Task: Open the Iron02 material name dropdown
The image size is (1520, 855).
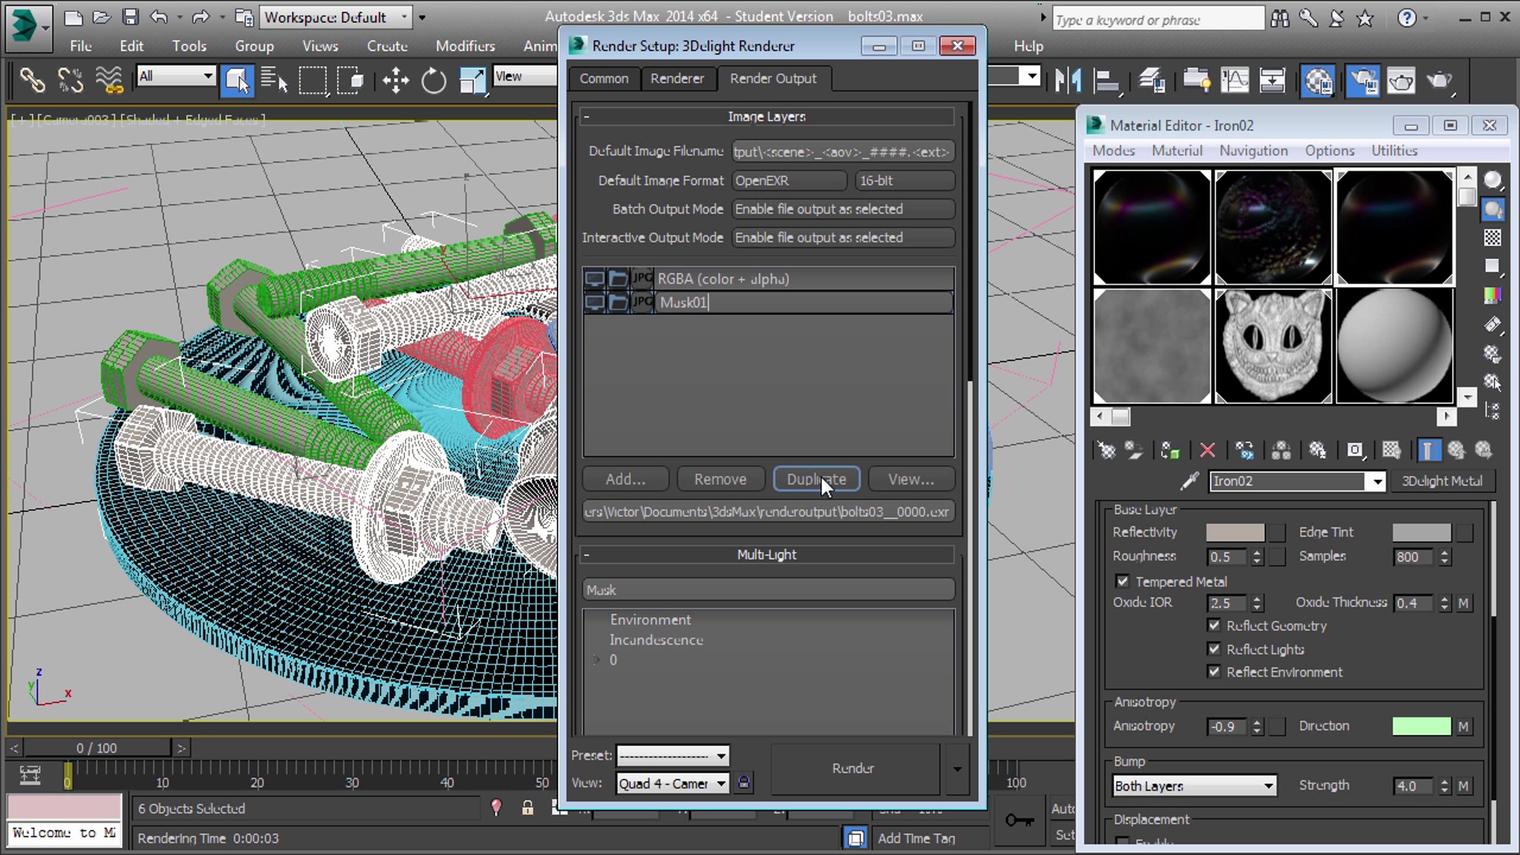Action: 1377,481
